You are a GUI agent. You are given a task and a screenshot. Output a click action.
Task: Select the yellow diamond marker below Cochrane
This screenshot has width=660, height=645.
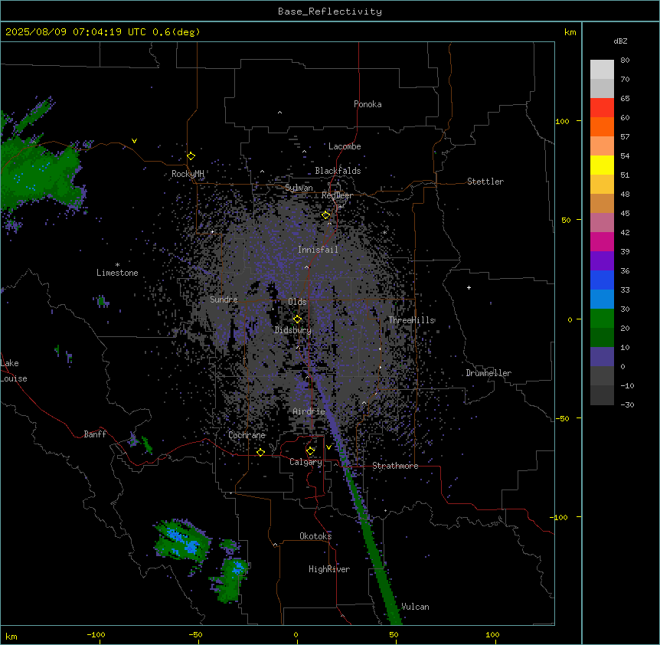point(260,452)
